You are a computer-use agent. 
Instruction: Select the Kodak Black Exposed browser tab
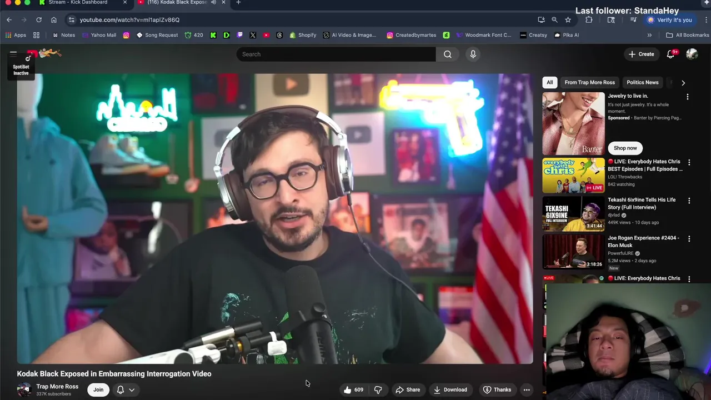pyautogui.click(x=177, y=3)
